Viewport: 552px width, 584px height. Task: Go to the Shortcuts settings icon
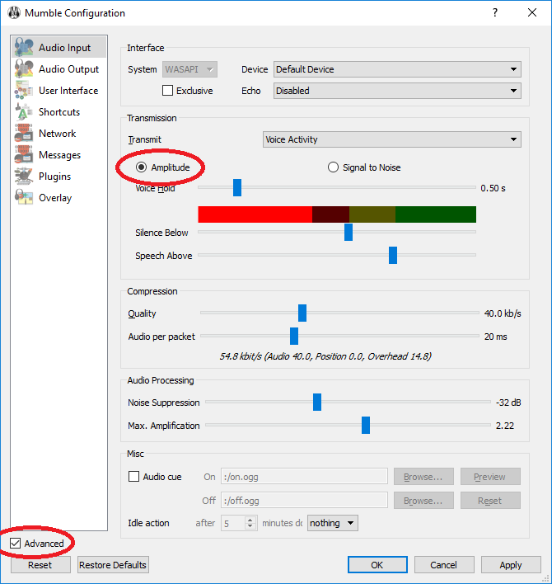click(x=25, y=112)
